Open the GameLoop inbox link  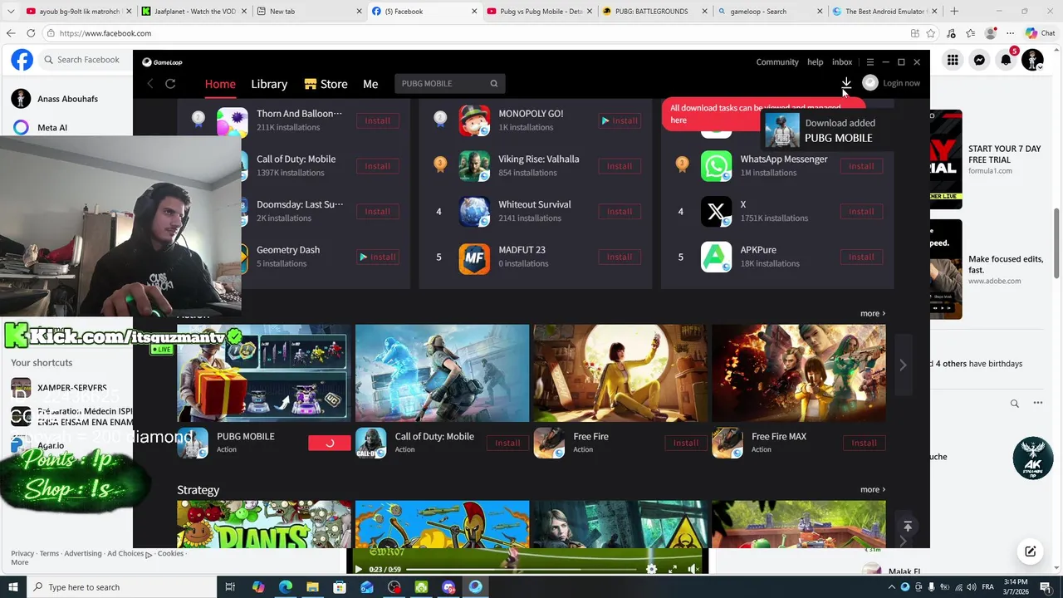pyautogui.click(x=842, y=62)
